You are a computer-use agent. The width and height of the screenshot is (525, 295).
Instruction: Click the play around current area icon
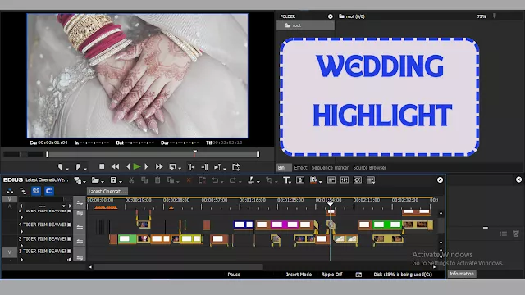[x=217, y=167]
